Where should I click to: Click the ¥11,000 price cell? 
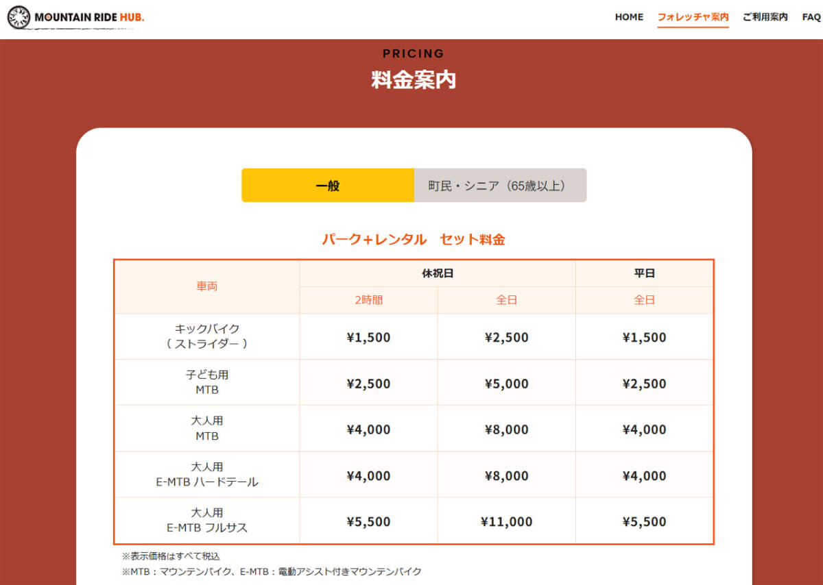click(507, 521)
